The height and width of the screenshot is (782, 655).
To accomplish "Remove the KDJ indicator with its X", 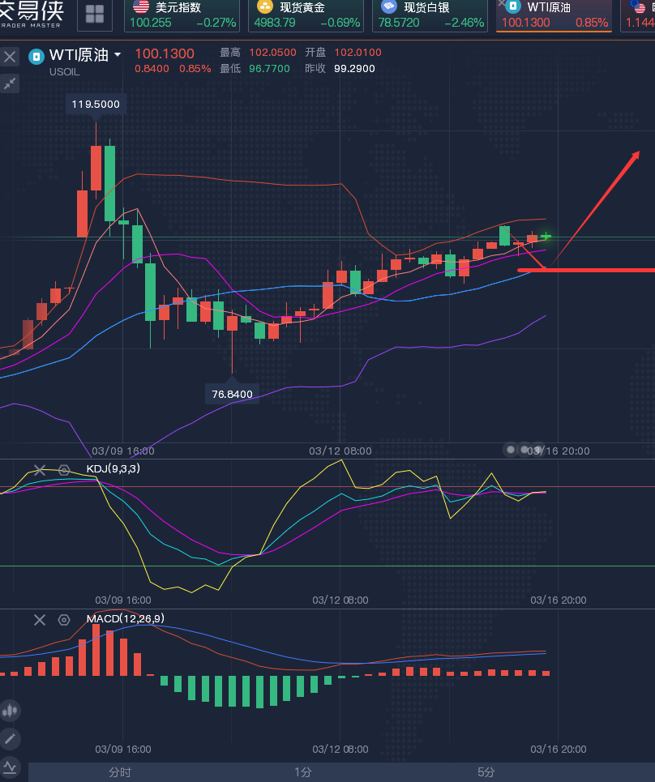I will (39, 470).
